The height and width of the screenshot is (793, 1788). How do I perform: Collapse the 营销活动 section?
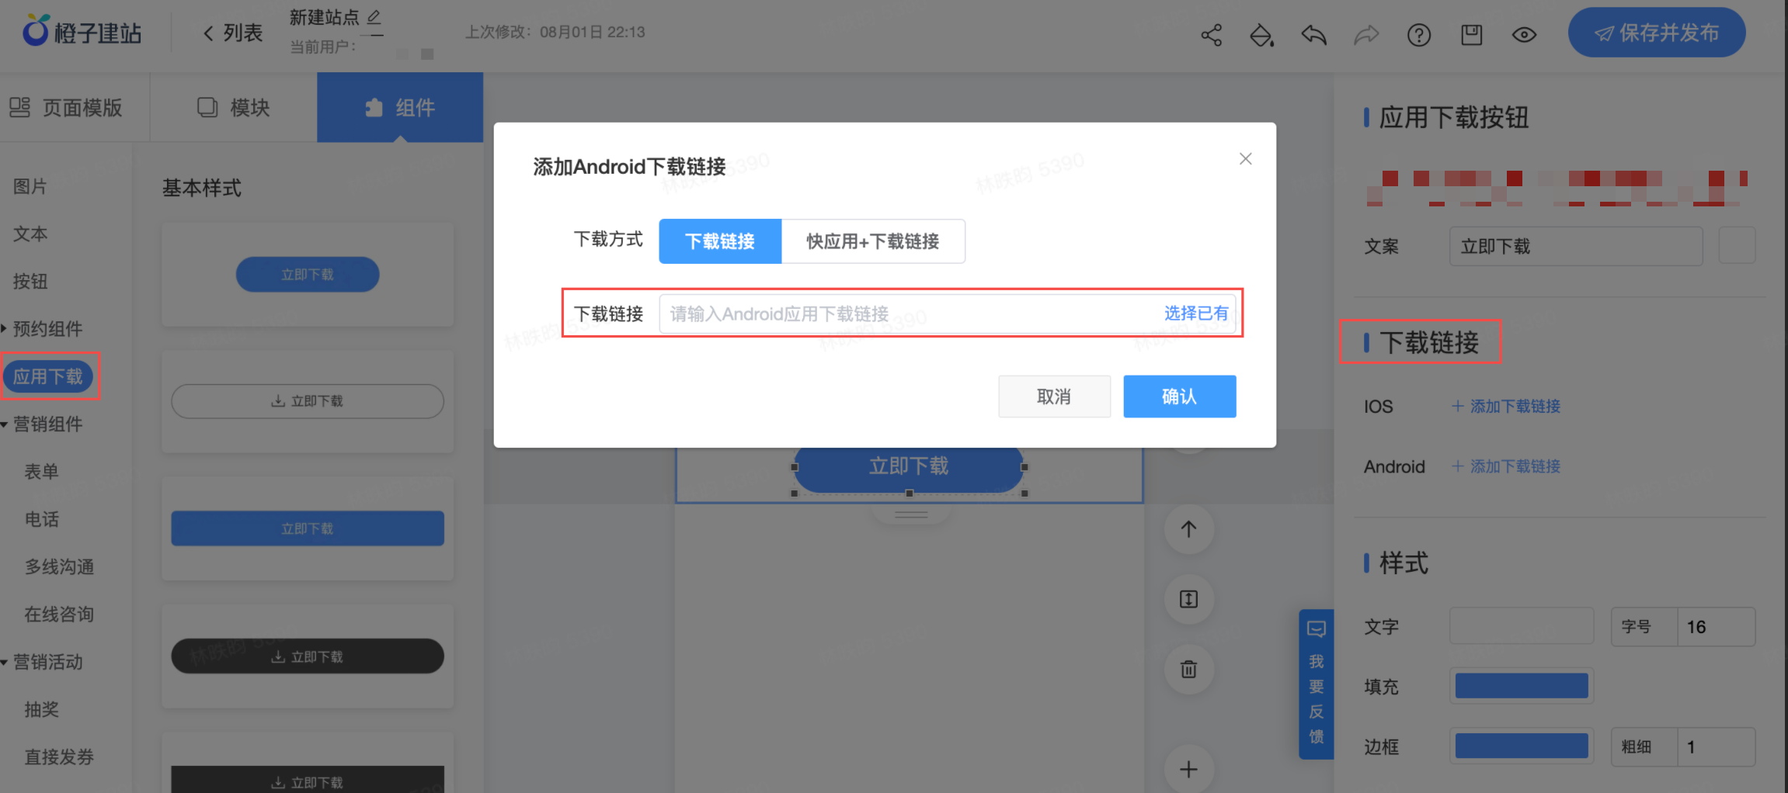(x=47, y=662)
